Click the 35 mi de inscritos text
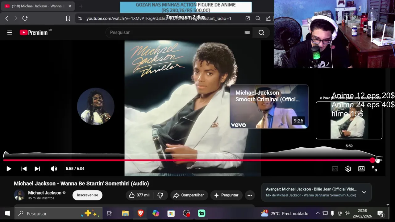Screen dimensions: 395x222 point(41,198)
